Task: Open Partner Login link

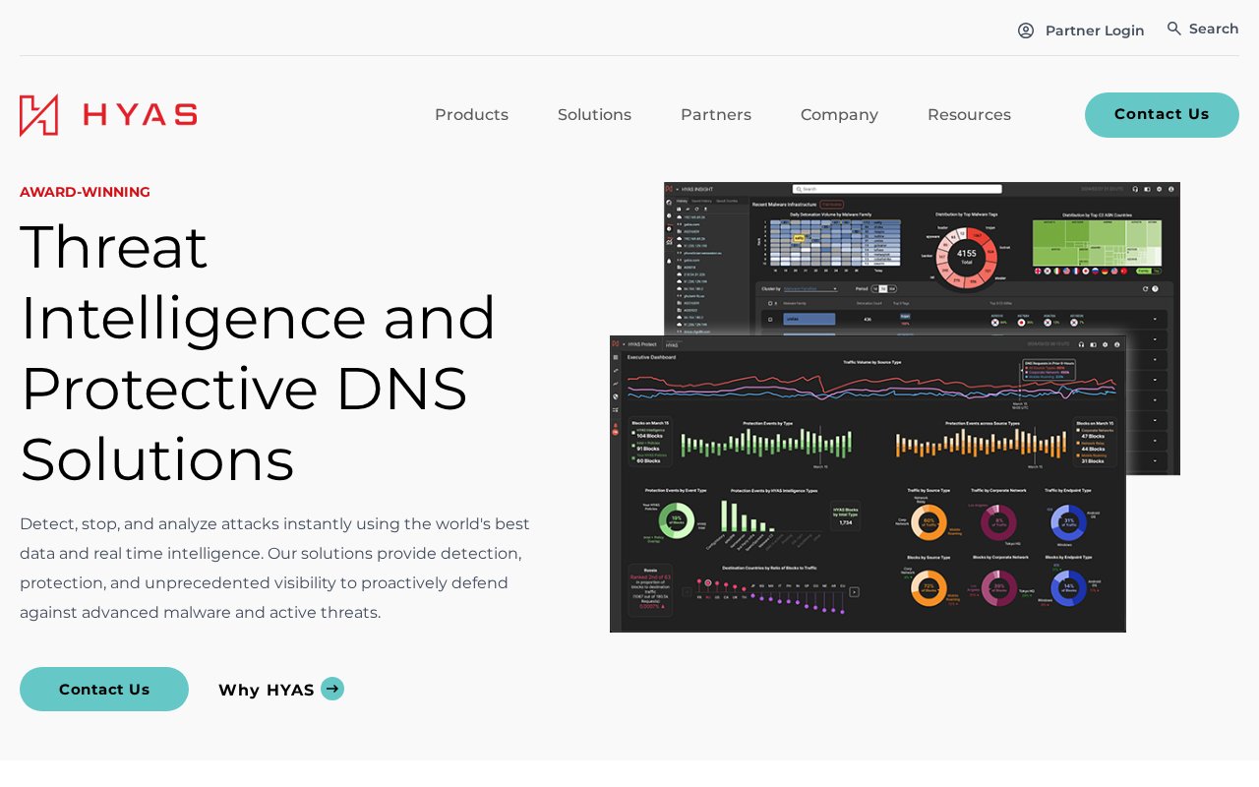Action: (1095, 30)
